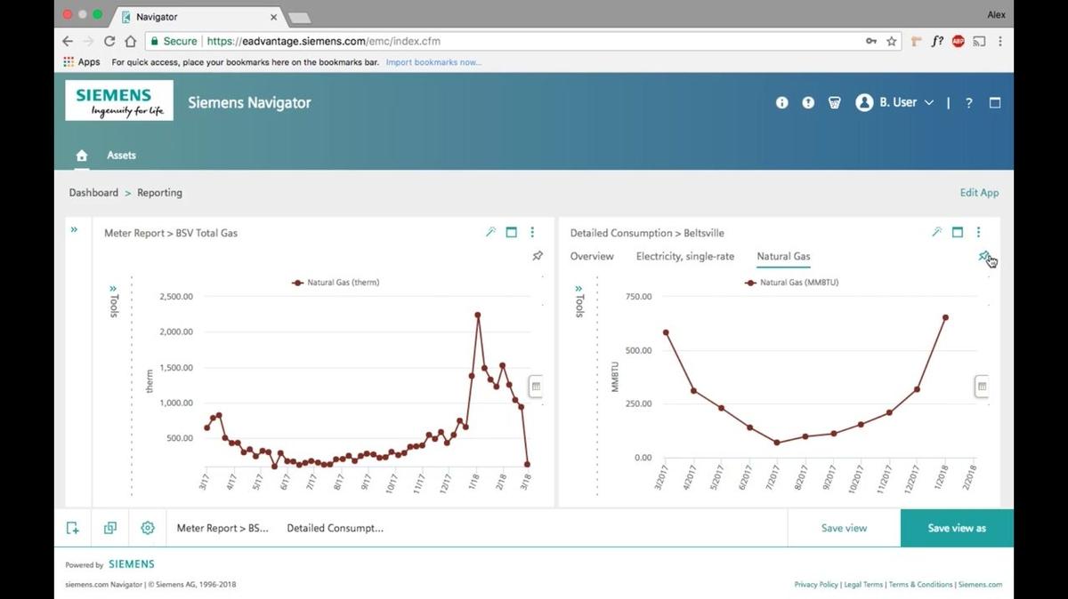This screenshot has height=599, width=1068.
Task: Click the saved password key icon
Action: tap(871, 41)
